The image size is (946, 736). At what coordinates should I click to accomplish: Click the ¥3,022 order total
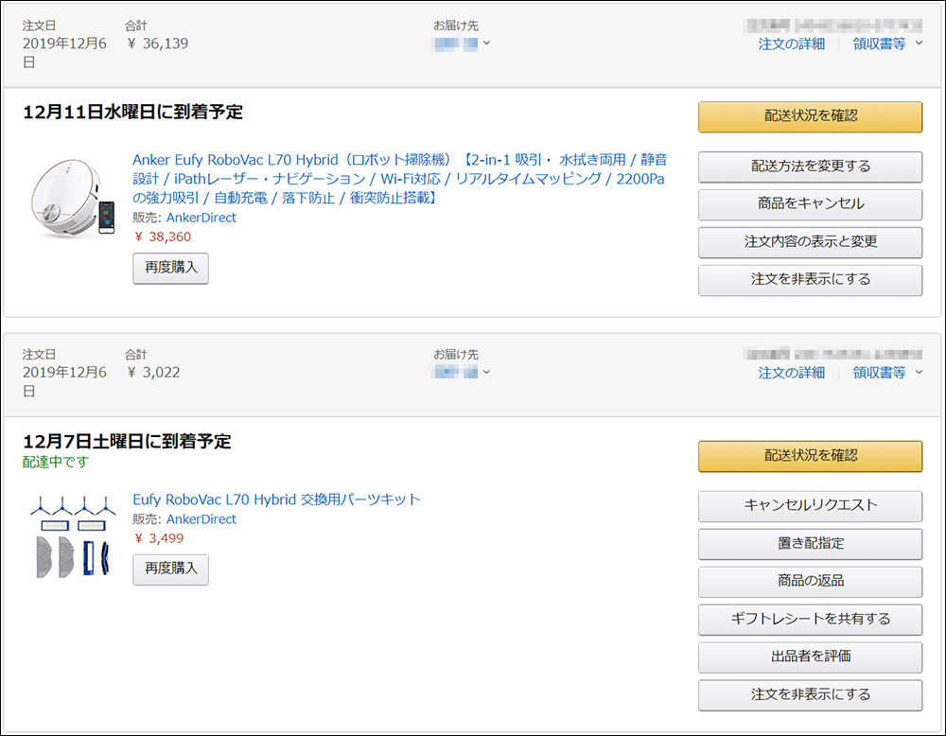pos(153,372)
